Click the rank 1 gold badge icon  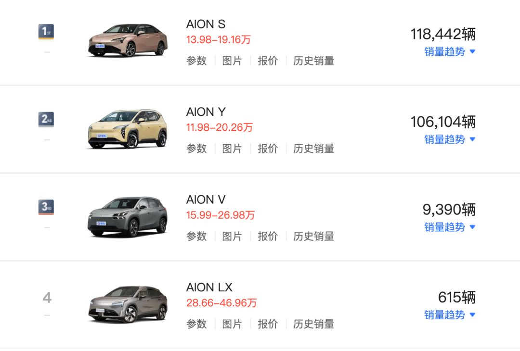[46, 32]
